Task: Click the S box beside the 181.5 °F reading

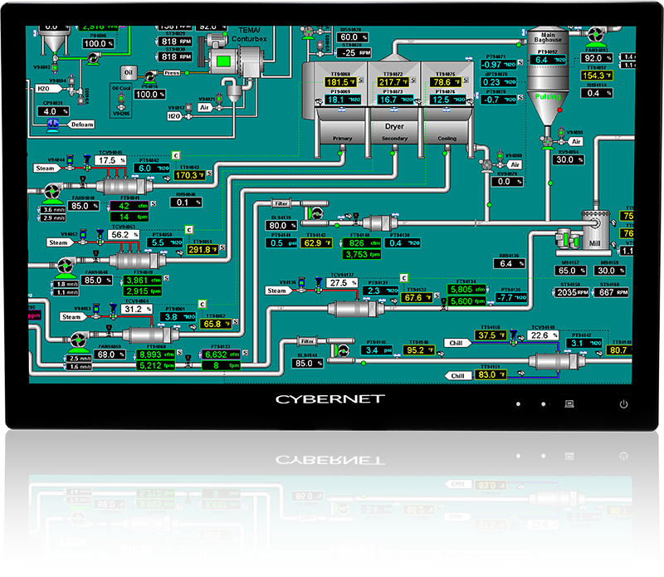Action: pos(361,80)
